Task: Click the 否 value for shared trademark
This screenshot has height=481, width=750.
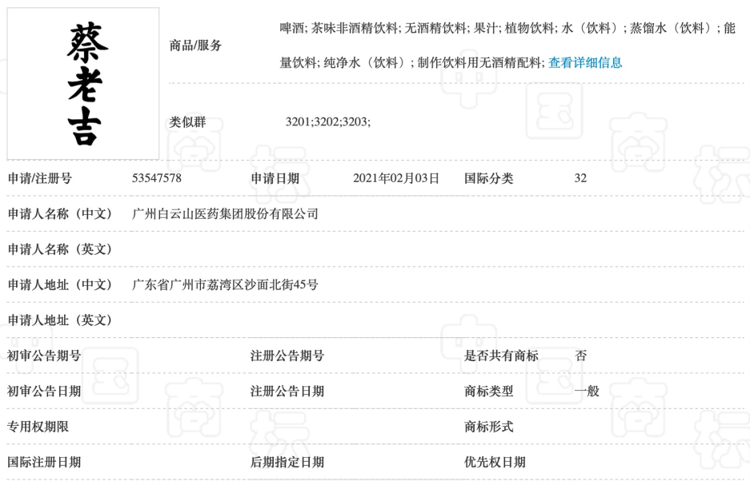Action: (580, 356)
